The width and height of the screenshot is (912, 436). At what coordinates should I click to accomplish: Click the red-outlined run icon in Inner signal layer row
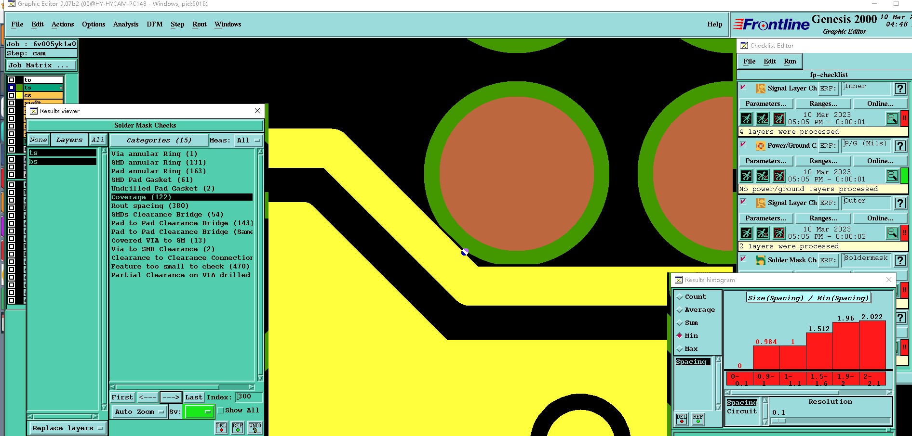779,118
